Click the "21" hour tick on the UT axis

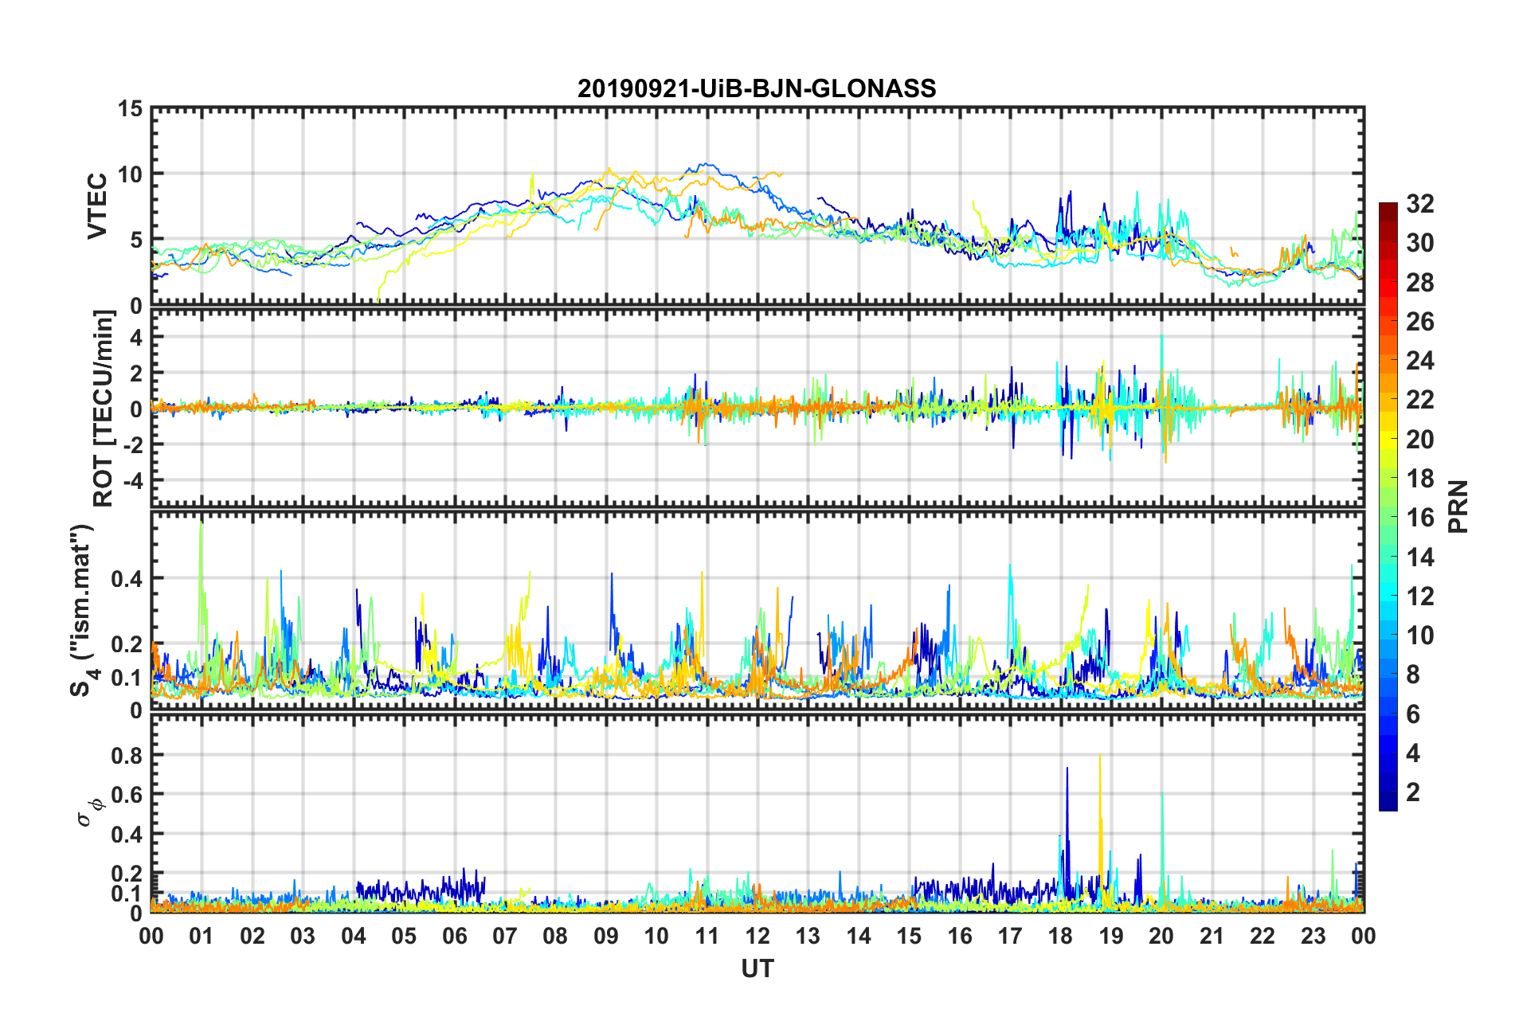[x=1212, y=936]
